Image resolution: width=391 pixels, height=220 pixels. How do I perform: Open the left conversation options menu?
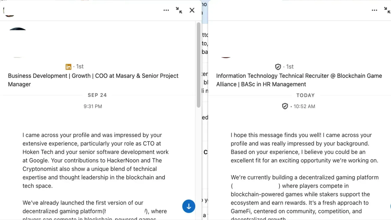[x=166, y=10]
